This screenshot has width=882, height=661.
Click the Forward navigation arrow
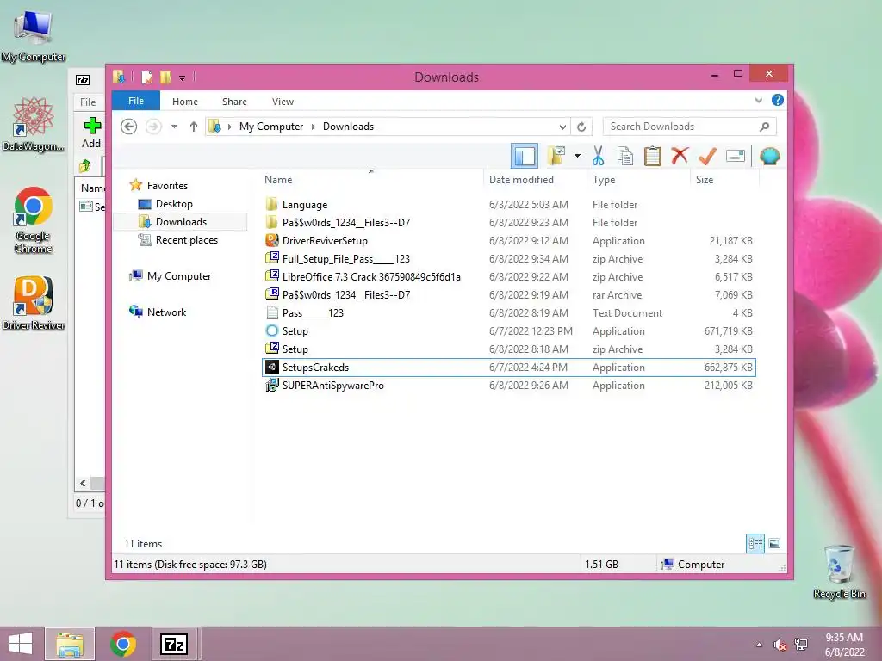click(153, 127)
